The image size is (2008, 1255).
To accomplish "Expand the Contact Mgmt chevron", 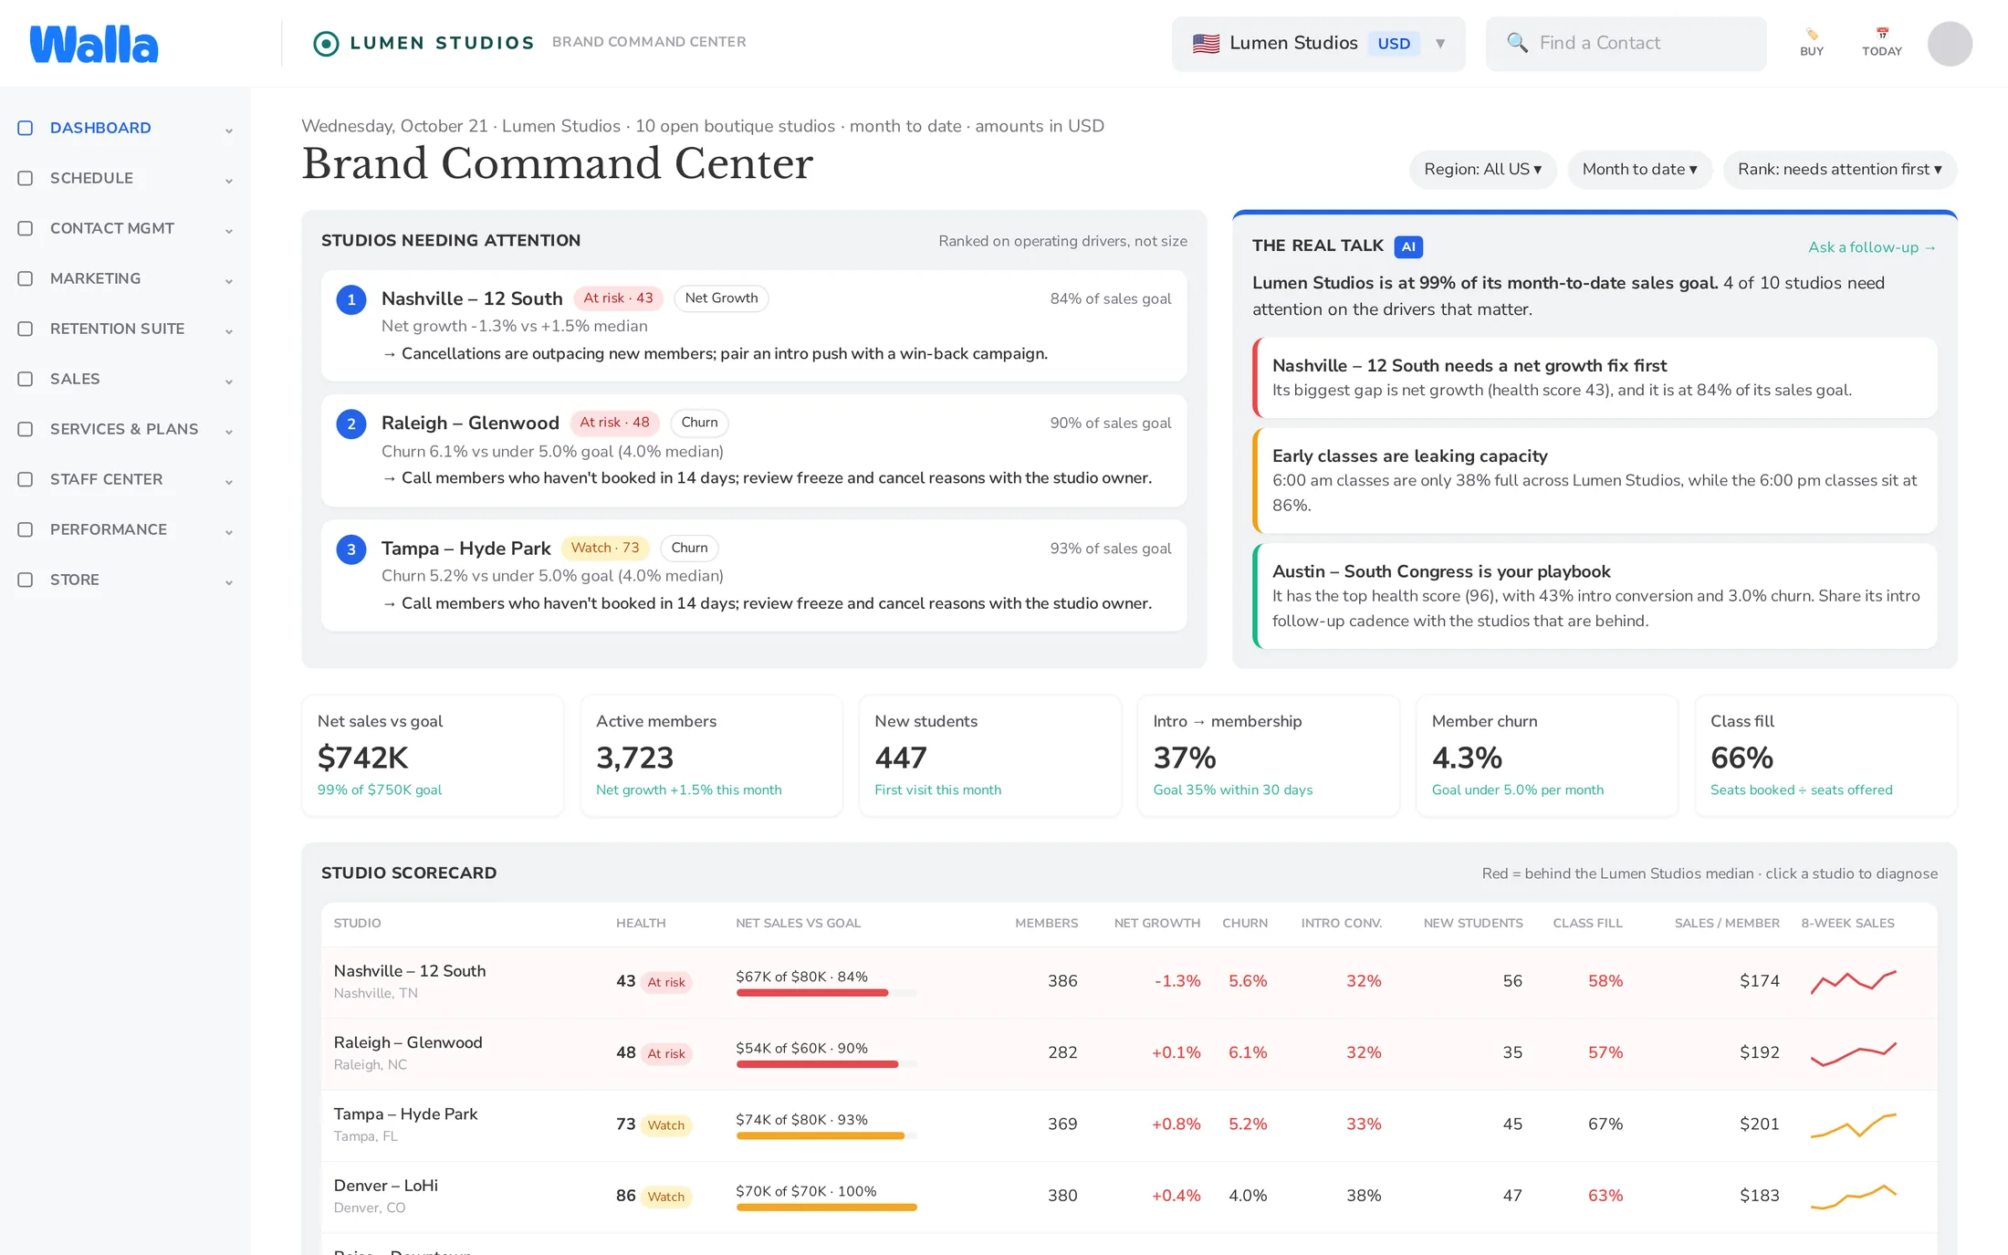I will point(229,230).
